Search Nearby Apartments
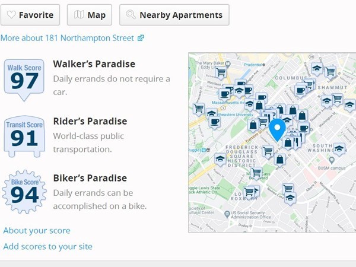Image resolution: width=356 pixels, height=267 pixels. point(174,15)
